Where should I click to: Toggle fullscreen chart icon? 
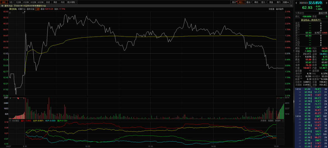tap(291, 2)
